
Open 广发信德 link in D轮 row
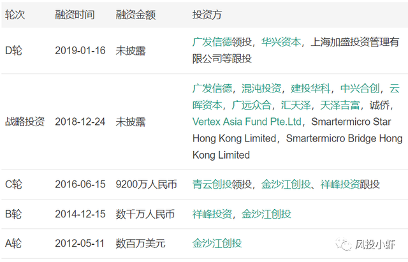[x=212, y=41]
